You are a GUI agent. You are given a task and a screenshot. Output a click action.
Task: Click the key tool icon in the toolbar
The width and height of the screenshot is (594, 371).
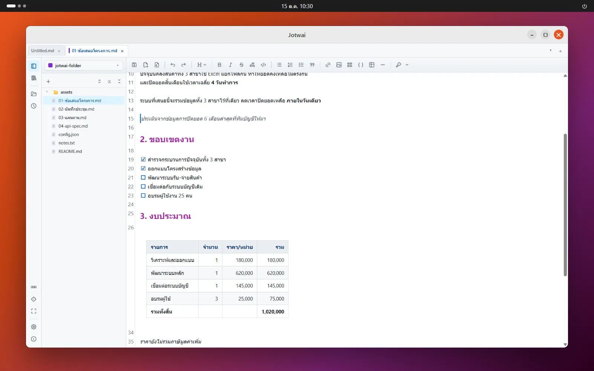coord(398,65)
